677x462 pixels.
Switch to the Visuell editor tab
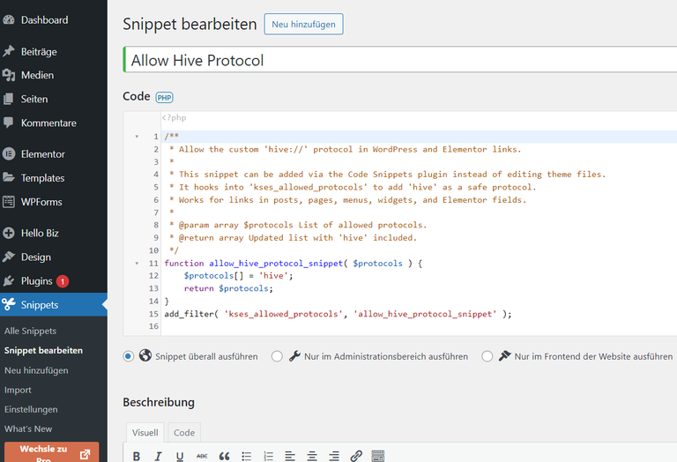coord(145,432)
